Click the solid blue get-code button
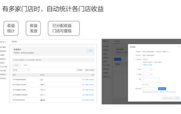The height and width of the screenshot is (114, 181). pyautogui.click(x=162, y=89)
